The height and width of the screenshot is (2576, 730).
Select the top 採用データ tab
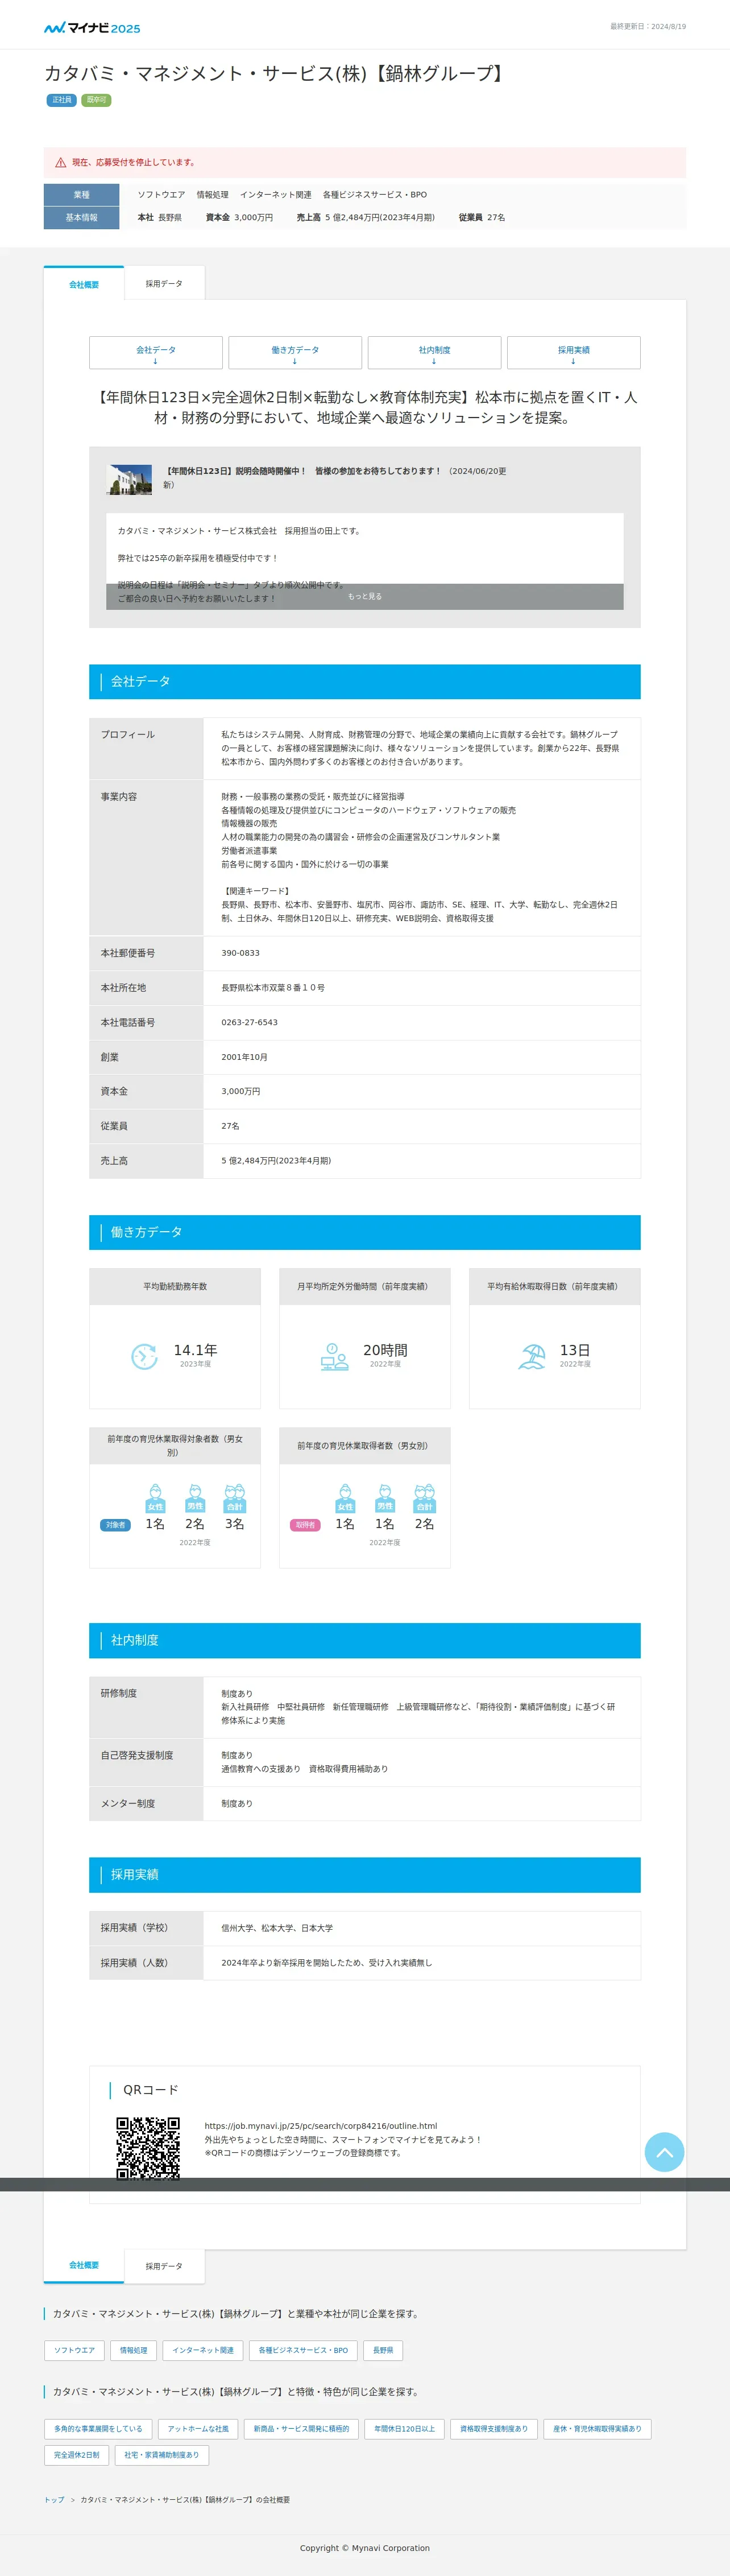click(164, 283)
